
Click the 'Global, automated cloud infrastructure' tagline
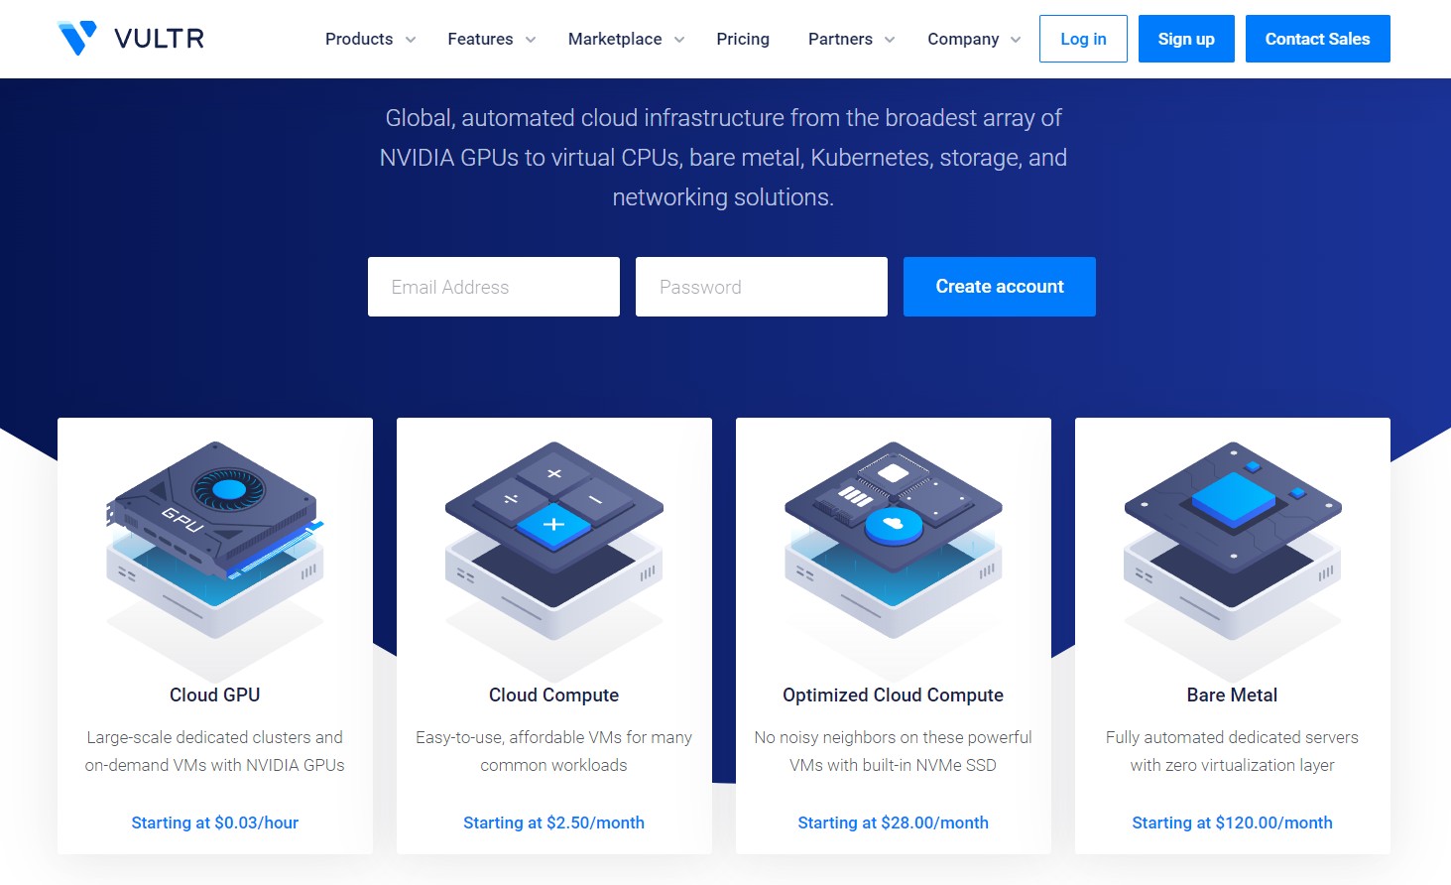pos(723,158)
